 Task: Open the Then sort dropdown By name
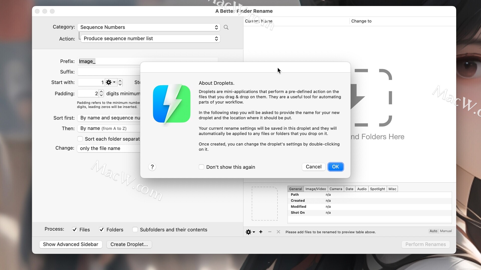pyautogui.click(x=109, y=128)
